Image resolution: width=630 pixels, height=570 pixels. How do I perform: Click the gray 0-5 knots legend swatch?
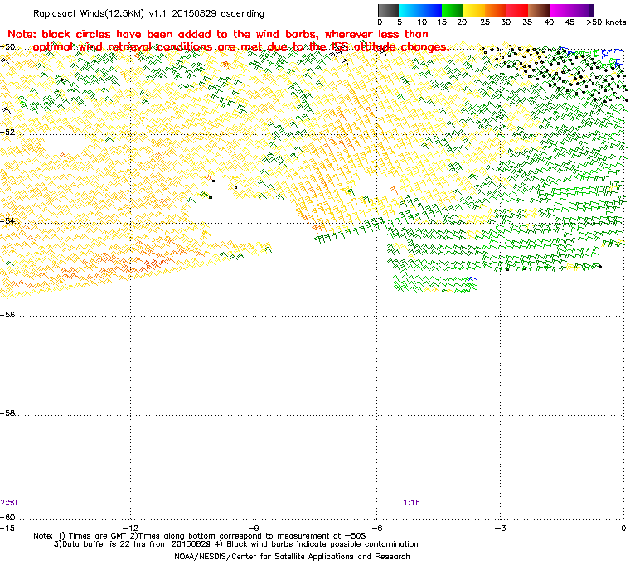click(x=388, y=10)
